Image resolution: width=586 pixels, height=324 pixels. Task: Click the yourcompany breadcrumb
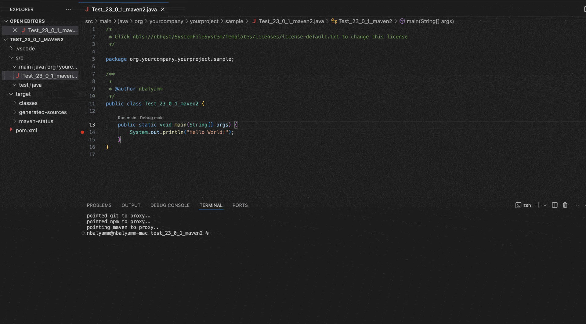tap(166, 21)
